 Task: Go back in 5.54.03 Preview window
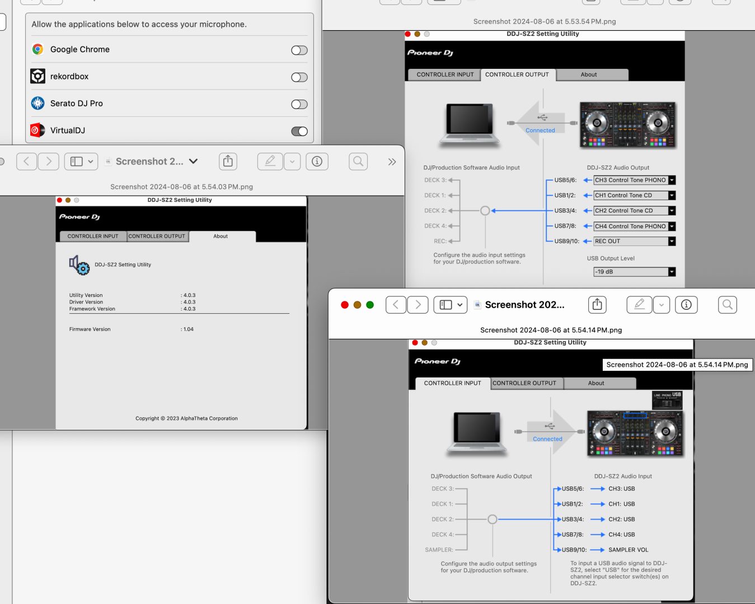coord(27,162)
